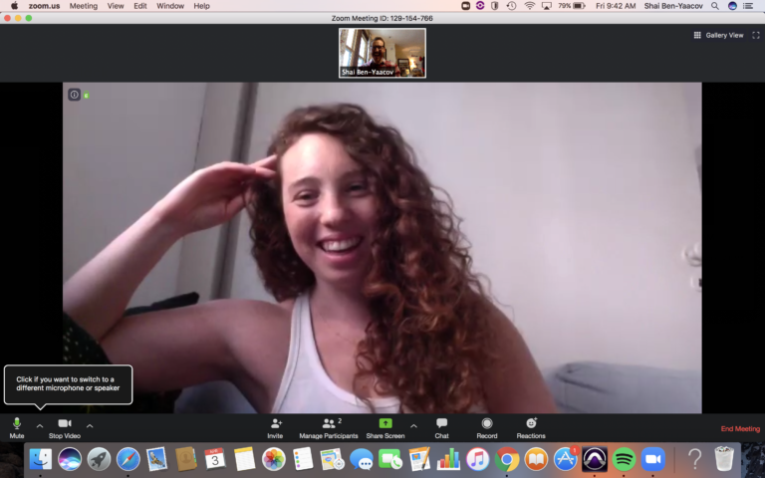765x478 pixels.
Task: Open the Reactions picker
Action: [x=531, y=428]
